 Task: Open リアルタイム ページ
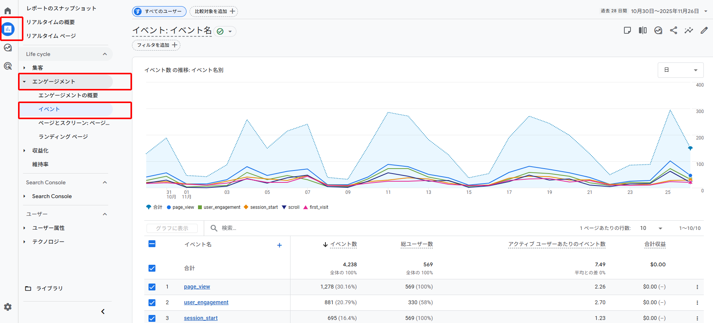coord(51,36)
